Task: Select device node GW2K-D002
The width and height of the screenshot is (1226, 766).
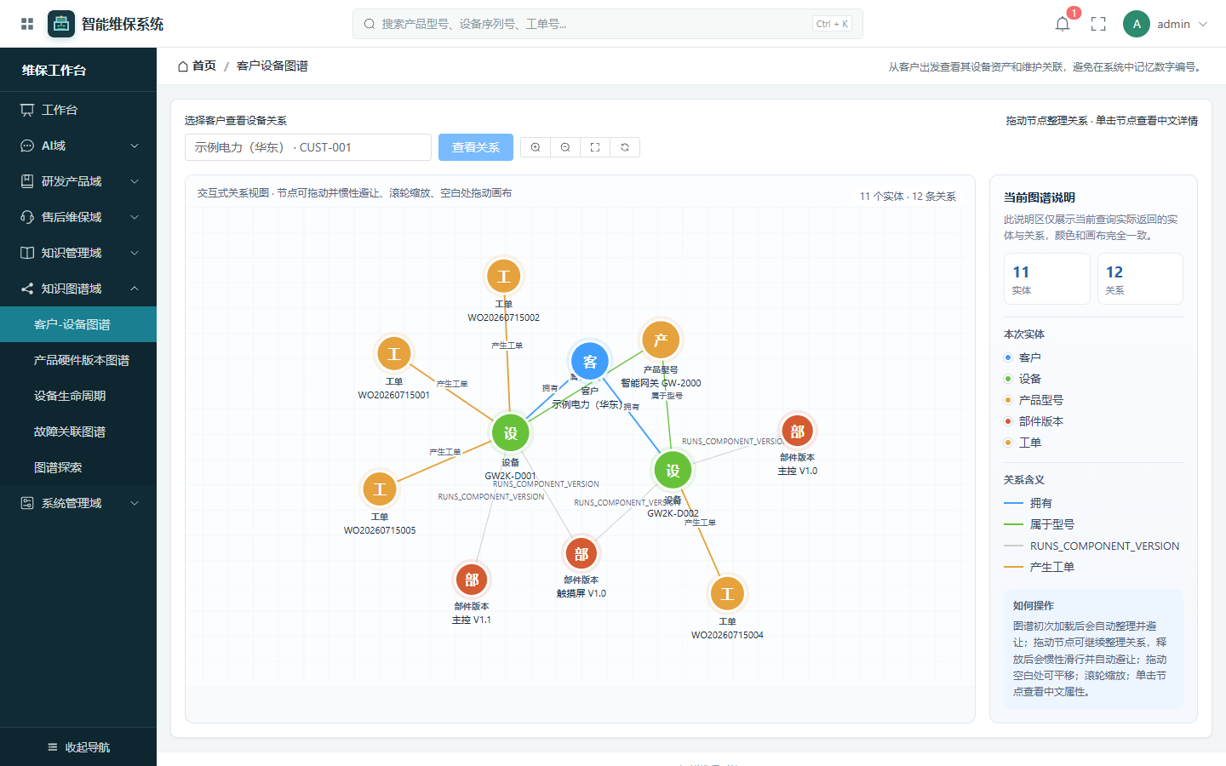Action: point(673,470)
